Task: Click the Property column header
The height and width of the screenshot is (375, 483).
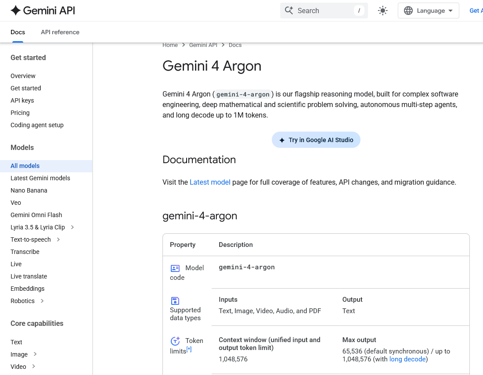Action: pos(183,245)
